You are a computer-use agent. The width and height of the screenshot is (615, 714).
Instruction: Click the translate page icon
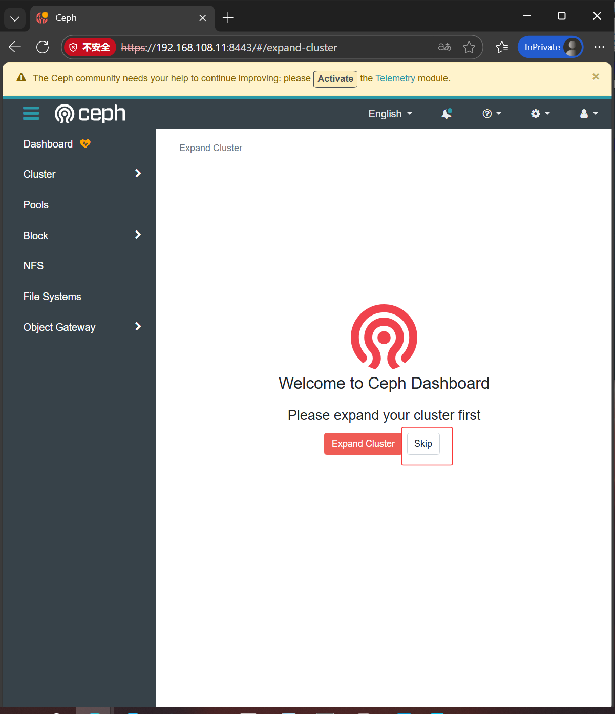pyautogui.click(x=444, y=47)
